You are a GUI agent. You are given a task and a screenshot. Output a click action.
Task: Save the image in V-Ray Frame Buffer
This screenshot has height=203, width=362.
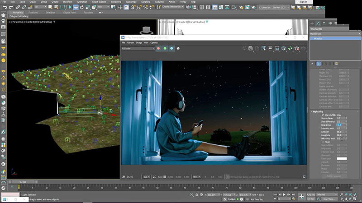251,48
